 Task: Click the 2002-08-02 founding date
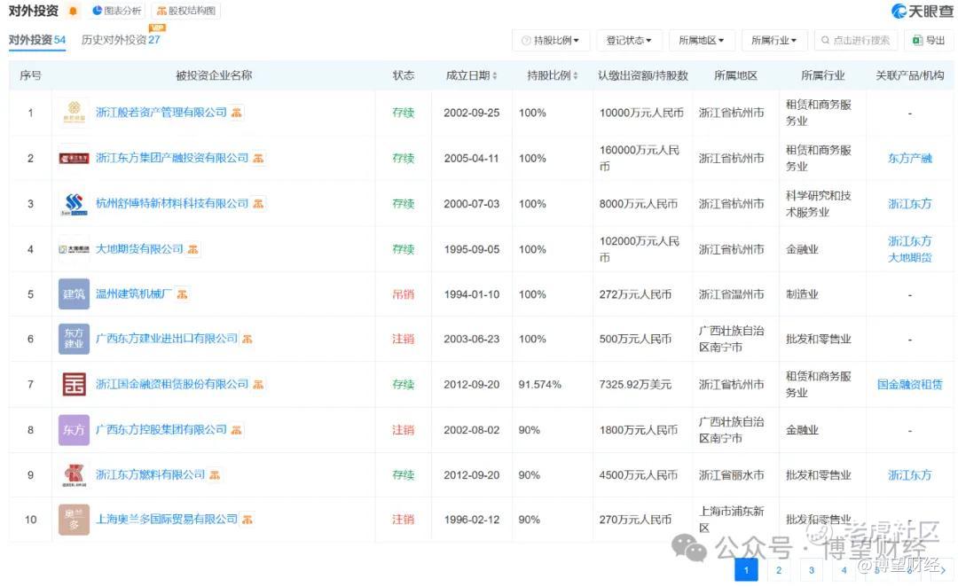pyautogui.click(x=472, y=430)
